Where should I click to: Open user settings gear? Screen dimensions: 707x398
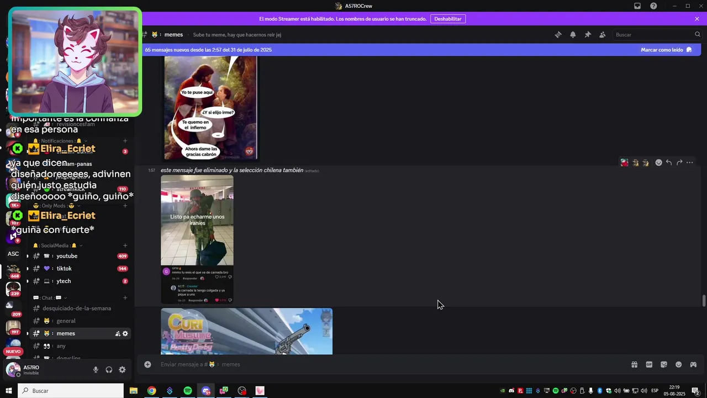122,370
